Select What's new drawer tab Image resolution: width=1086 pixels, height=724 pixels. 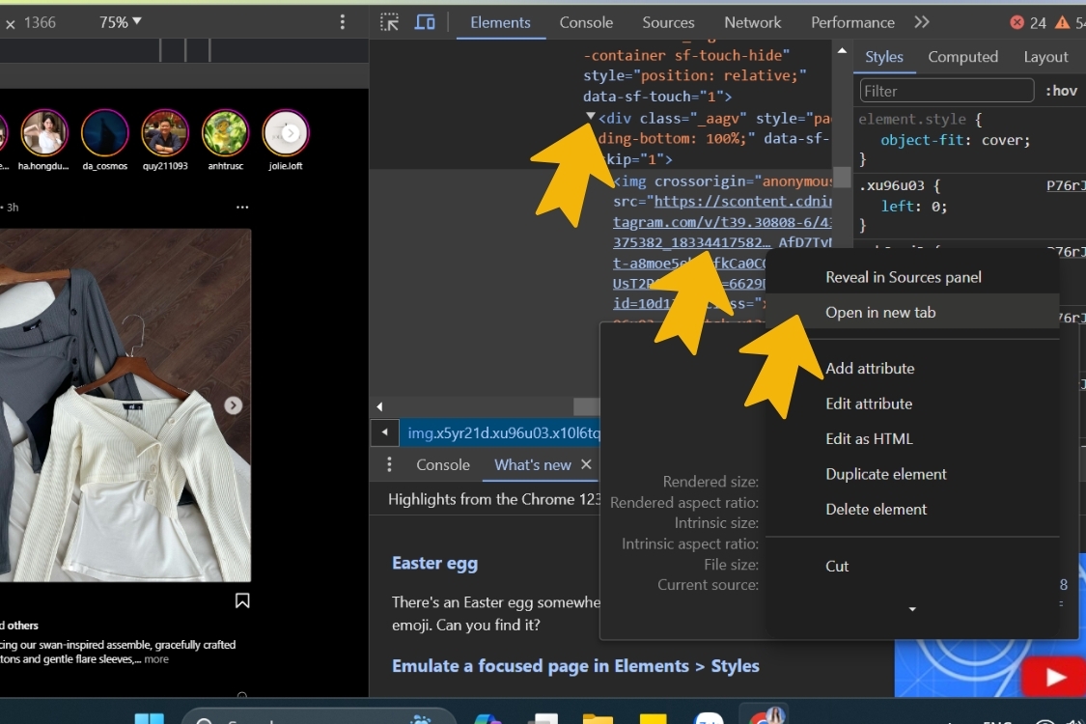[532, 465]
